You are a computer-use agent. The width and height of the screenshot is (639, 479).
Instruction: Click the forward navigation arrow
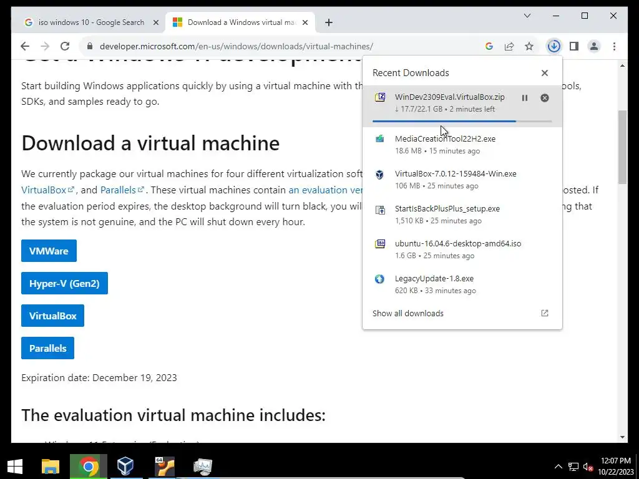click(x=45, y=46)
